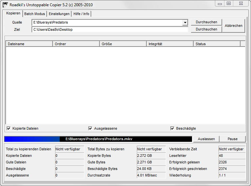Open the Batch Modus tab

34,14
